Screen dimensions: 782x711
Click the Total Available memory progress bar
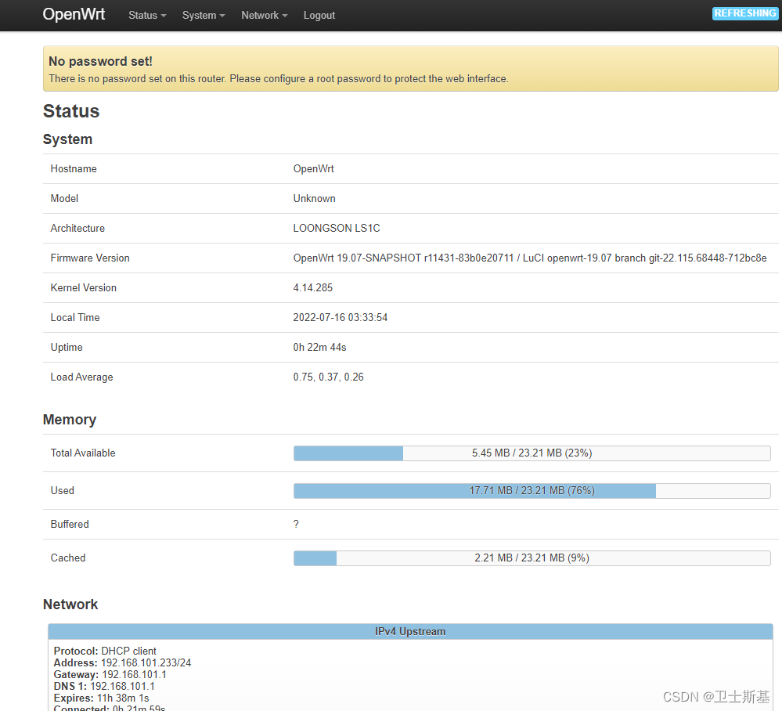pyautogui.click(x=532, y=453)
